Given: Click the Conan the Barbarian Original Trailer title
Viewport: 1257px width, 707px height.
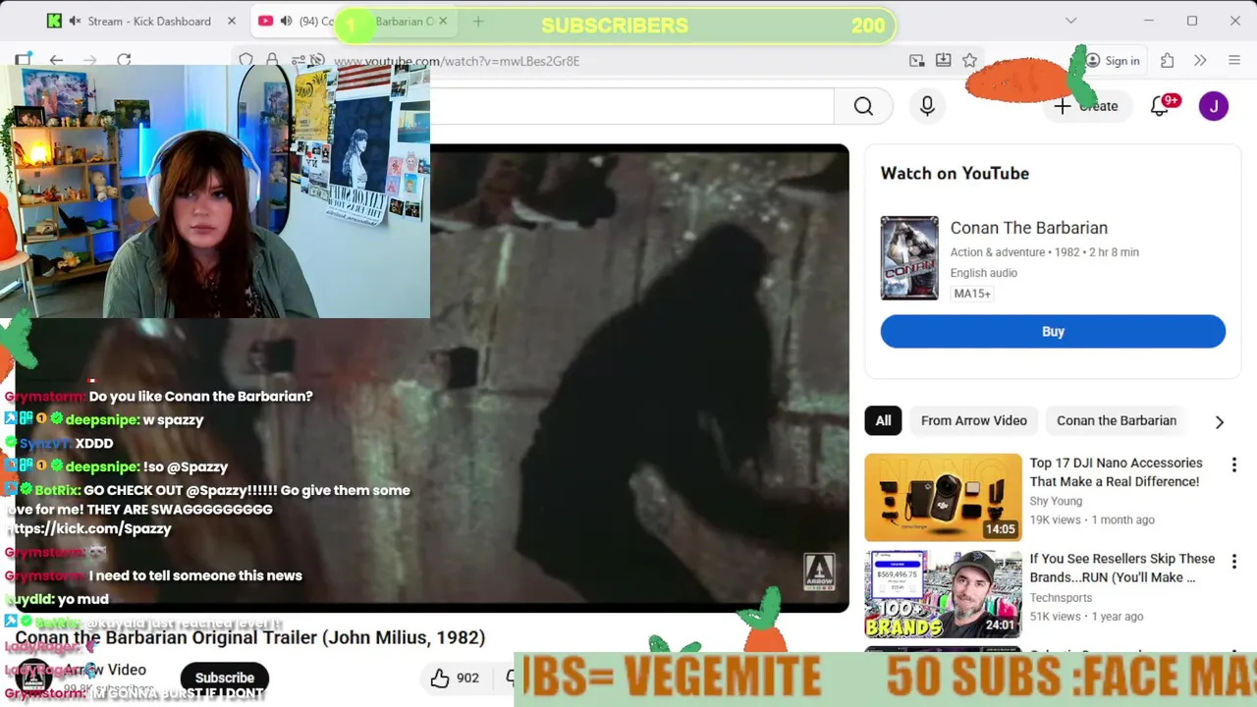Looking at the screenshot, I should (250, 637).
